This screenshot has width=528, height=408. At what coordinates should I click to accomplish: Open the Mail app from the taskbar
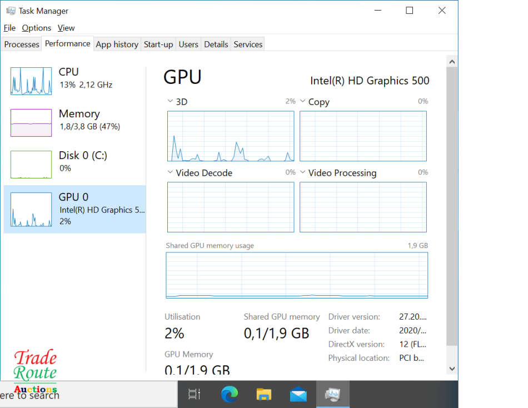298,394
